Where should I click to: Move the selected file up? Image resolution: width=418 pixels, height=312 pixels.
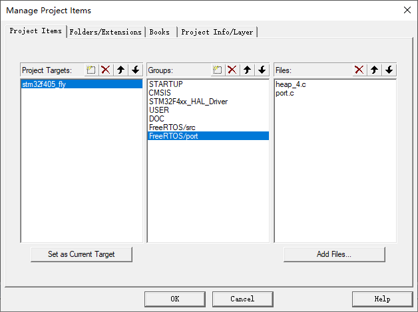(x=374, y=70)
